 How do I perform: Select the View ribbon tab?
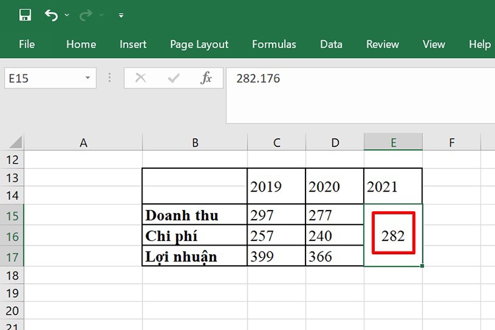coord(434,44)
